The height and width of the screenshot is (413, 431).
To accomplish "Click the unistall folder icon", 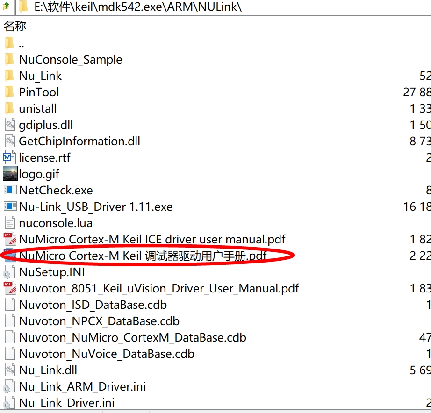I will [10, 108].
